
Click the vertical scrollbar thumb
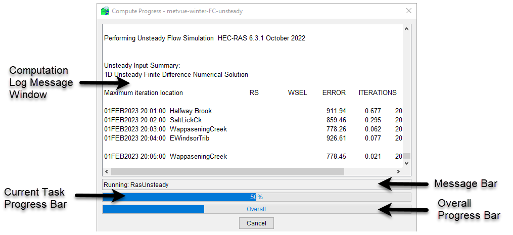(x=406, y=157)
